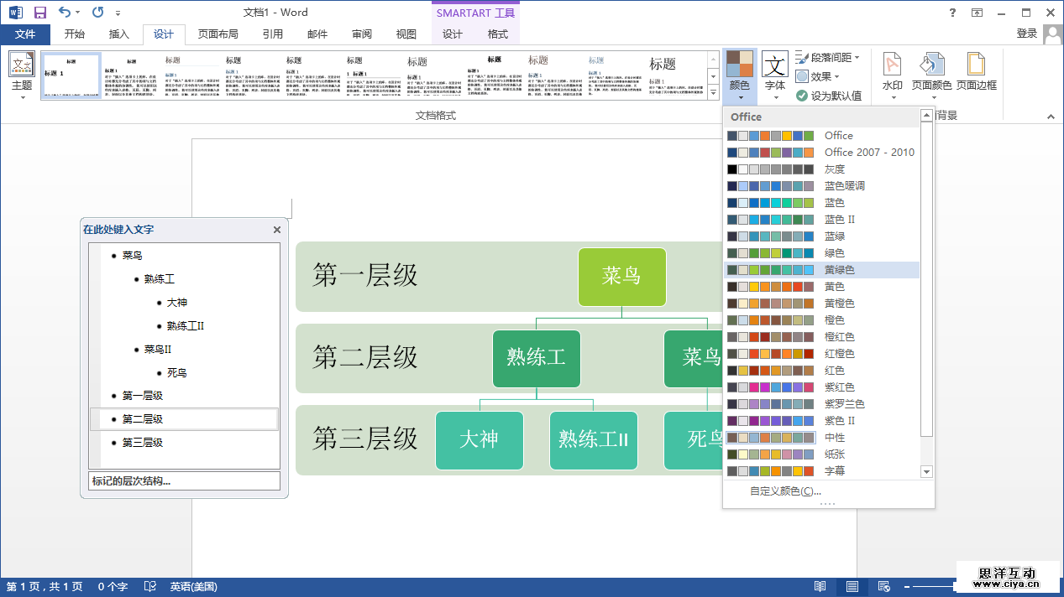The height and width of the screenshot is (597, 1064).
Task: Click Set as Default (设为默认值) button
Action: pos(829,96)
